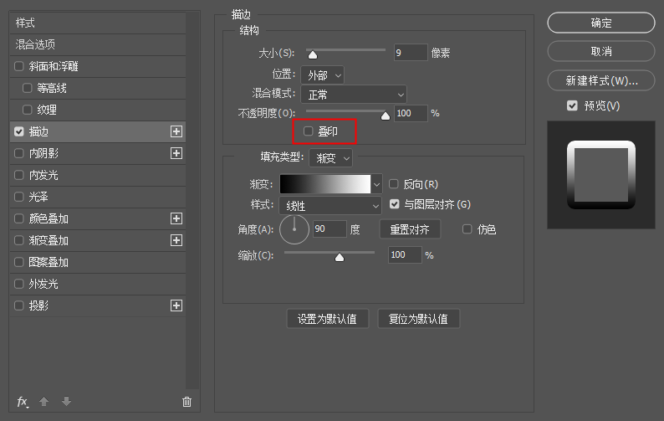664x421 pixels.
Task: Click the black-to-white gradient swatch
Action: tap(325, 184)
